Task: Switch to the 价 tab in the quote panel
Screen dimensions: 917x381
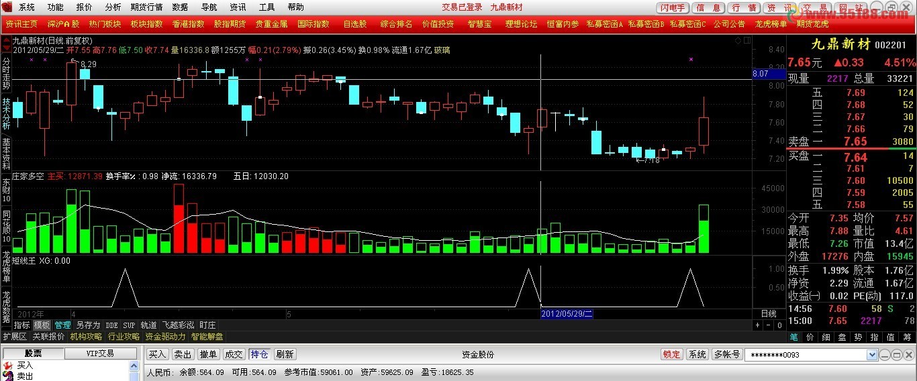Action: click(810, 337)
